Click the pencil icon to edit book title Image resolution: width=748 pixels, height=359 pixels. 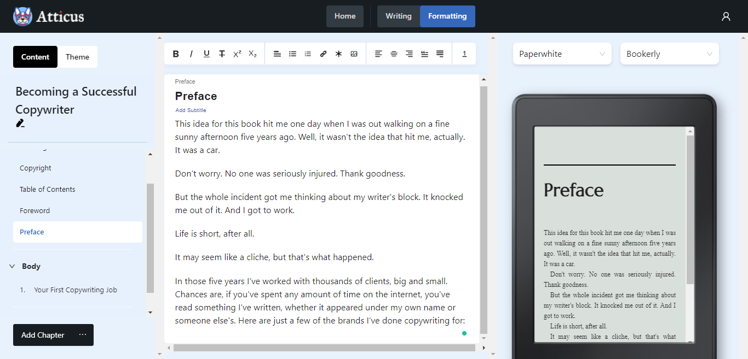(20, 123)
